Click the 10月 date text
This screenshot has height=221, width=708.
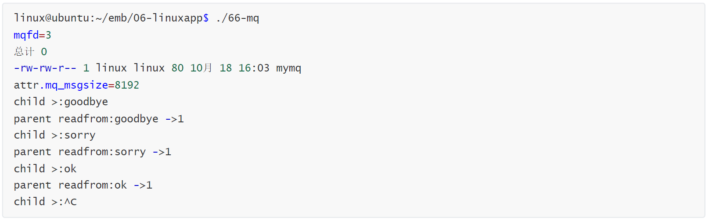(x=201, y=68)
